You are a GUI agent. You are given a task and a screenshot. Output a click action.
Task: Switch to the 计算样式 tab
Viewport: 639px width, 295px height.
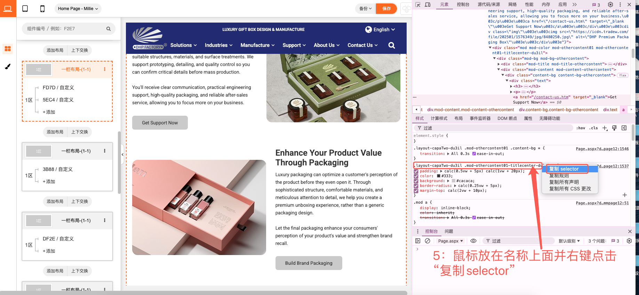pos(439,118)
